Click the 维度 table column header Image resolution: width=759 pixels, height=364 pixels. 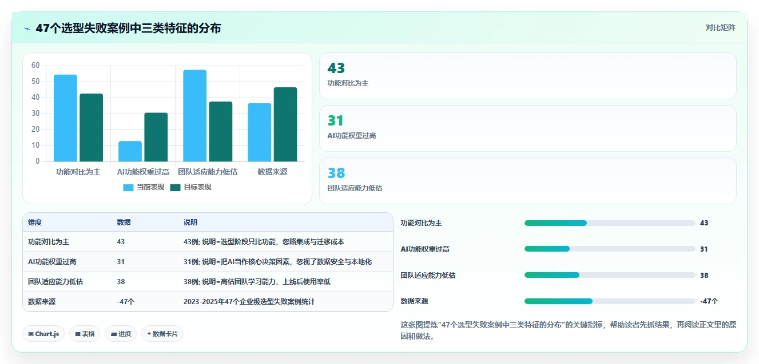coord(35,223)
